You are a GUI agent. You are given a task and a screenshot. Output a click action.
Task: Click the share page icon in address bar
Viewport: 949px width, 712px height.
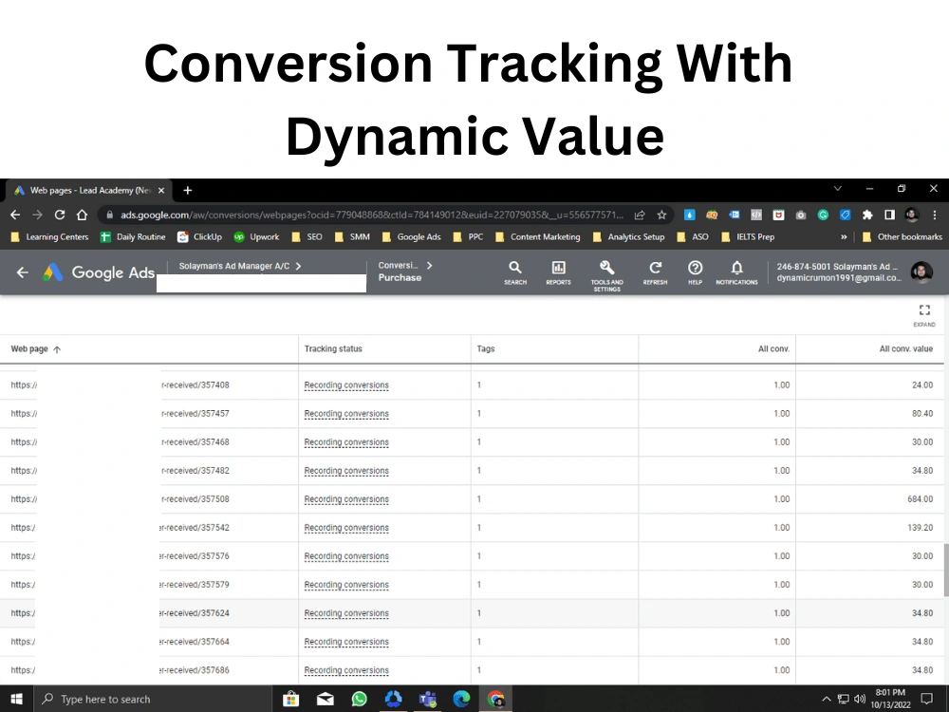639,215
